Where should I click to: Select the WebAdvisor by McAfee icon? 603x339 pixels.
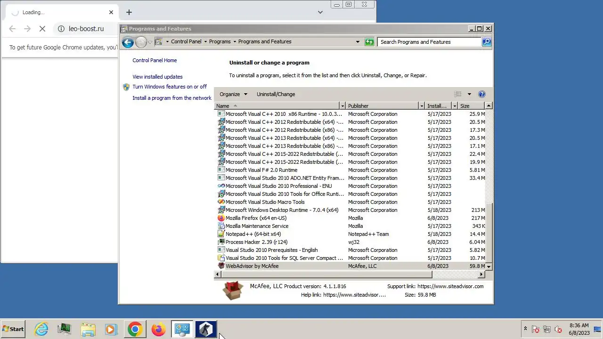(x=221, y=266)
